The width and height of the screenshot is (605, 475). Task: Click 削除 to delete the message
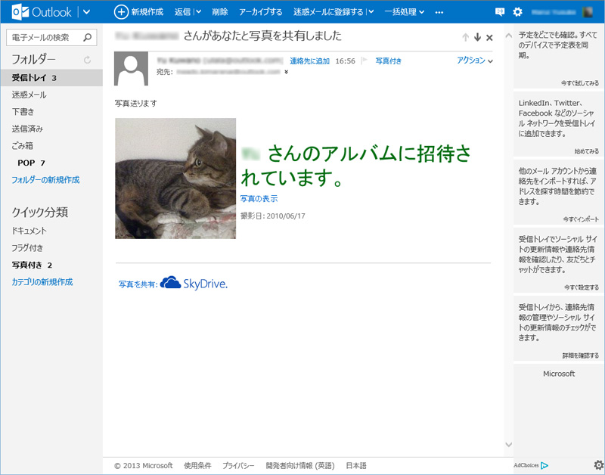[220, 12]
